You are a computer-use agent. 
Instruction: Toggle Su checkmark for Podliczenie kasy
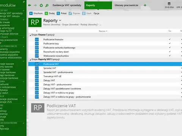(170, 43)
